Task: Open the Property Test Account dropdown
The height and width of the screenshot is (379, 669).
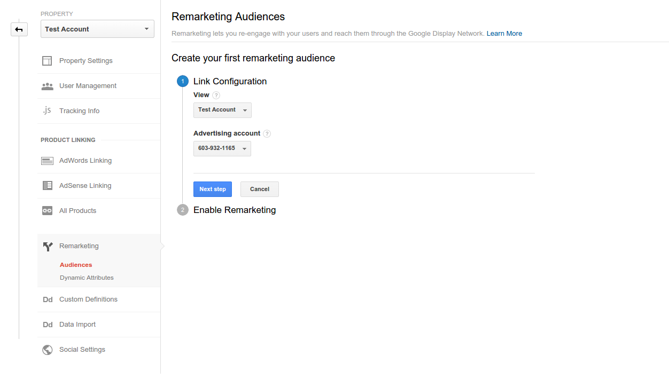Action: [x=97, y=29]
